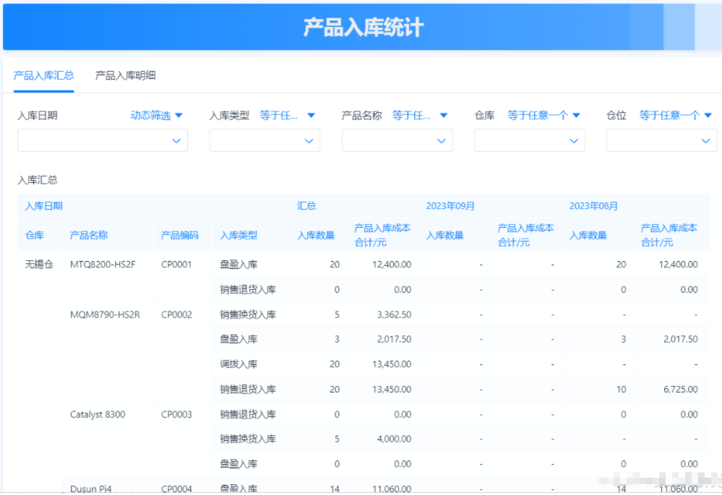Open 仓库 condition dropdown 等于任意一个

[543, 116]
